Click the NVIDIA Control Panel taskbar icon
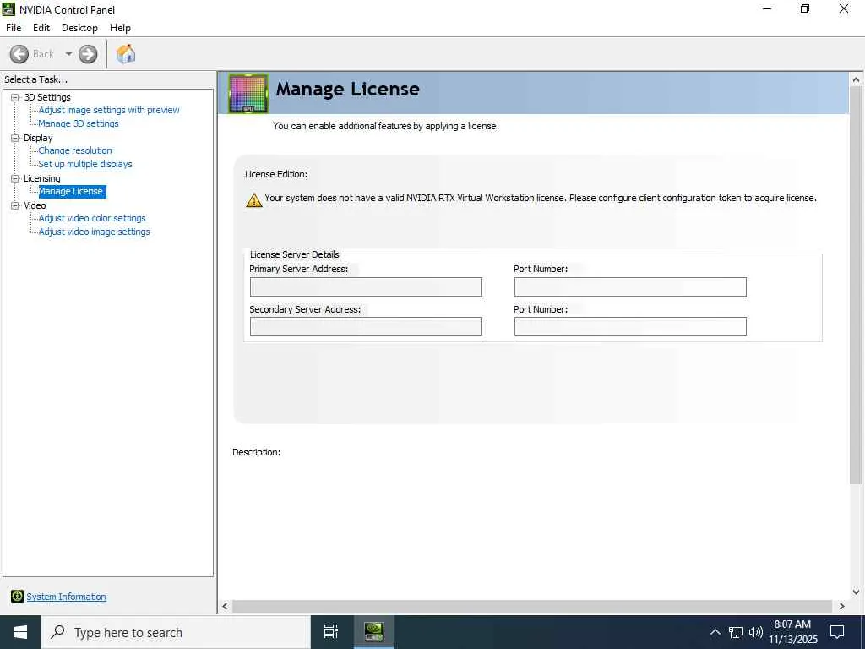Screen dimensions: 865x649 pyautogui.click(x=373, y=632)
